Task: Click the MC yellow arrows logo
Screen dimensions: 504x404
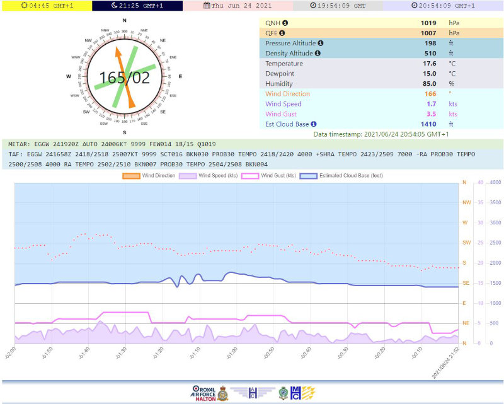Action: point(302,393)
